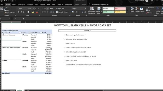This screenshot has width=163, height=91.
Task: Click the Undo arrow in title bar
Action: 5,1
